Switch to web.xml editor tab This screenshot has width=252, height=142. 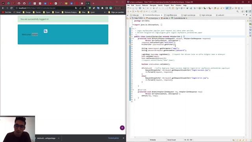(x=220, y=15)
